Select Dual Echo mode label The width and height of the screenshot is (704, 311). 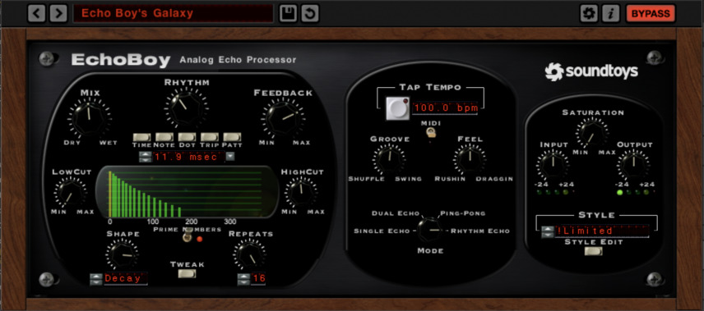396,213
